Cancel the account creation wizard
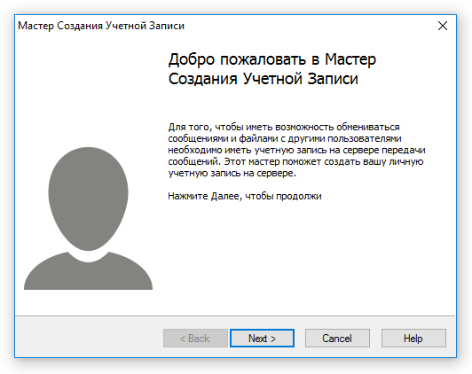This screenshot has width=472, height=374. (337, 339)
